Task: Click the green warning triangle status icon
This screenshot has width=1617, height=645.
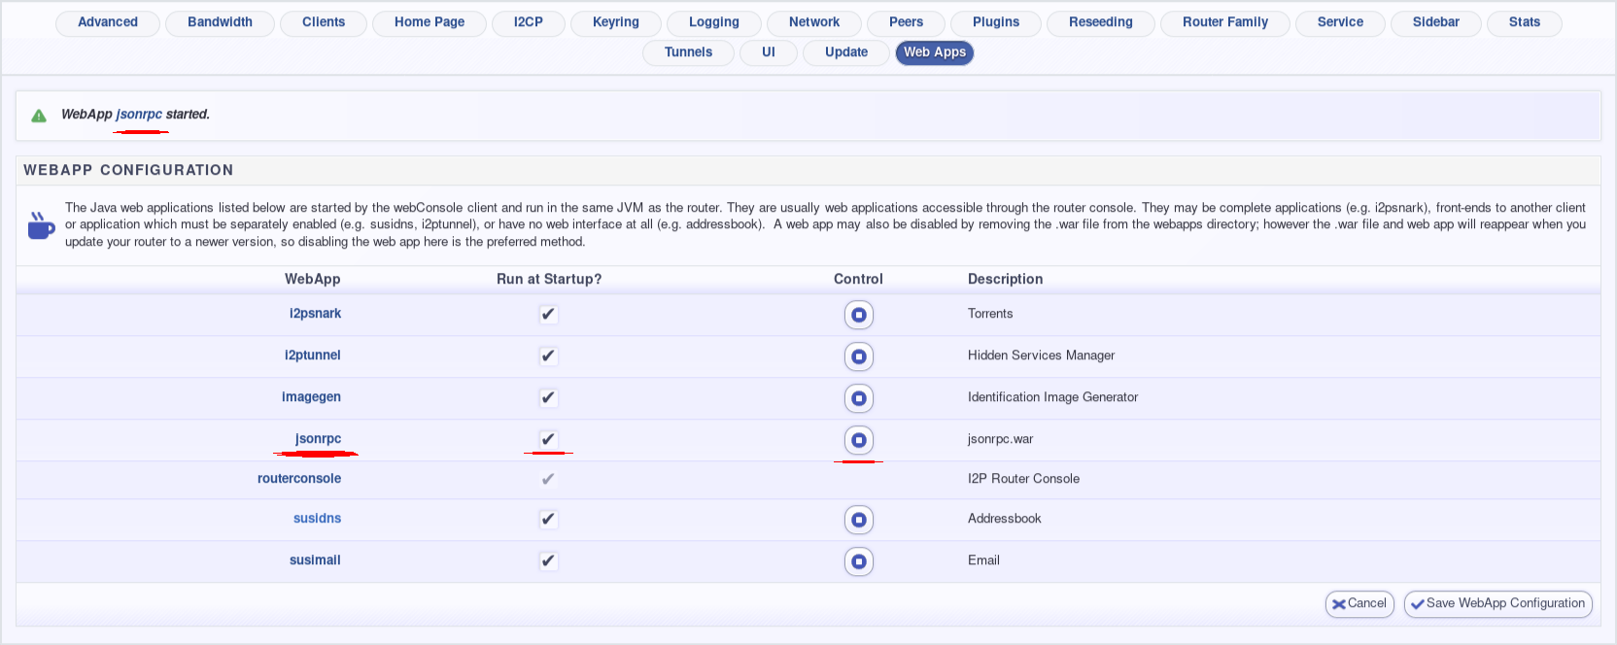Action: (x=39, y=116)
